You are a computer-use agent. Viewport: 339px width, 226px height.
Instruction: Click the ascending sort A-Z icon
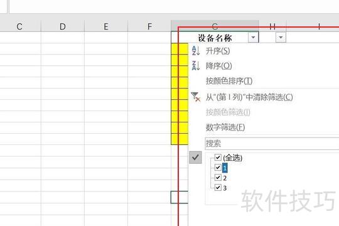coord(196,51)
